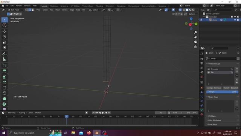
Task: Enable vertex select mode
Action: click(27, 10)
